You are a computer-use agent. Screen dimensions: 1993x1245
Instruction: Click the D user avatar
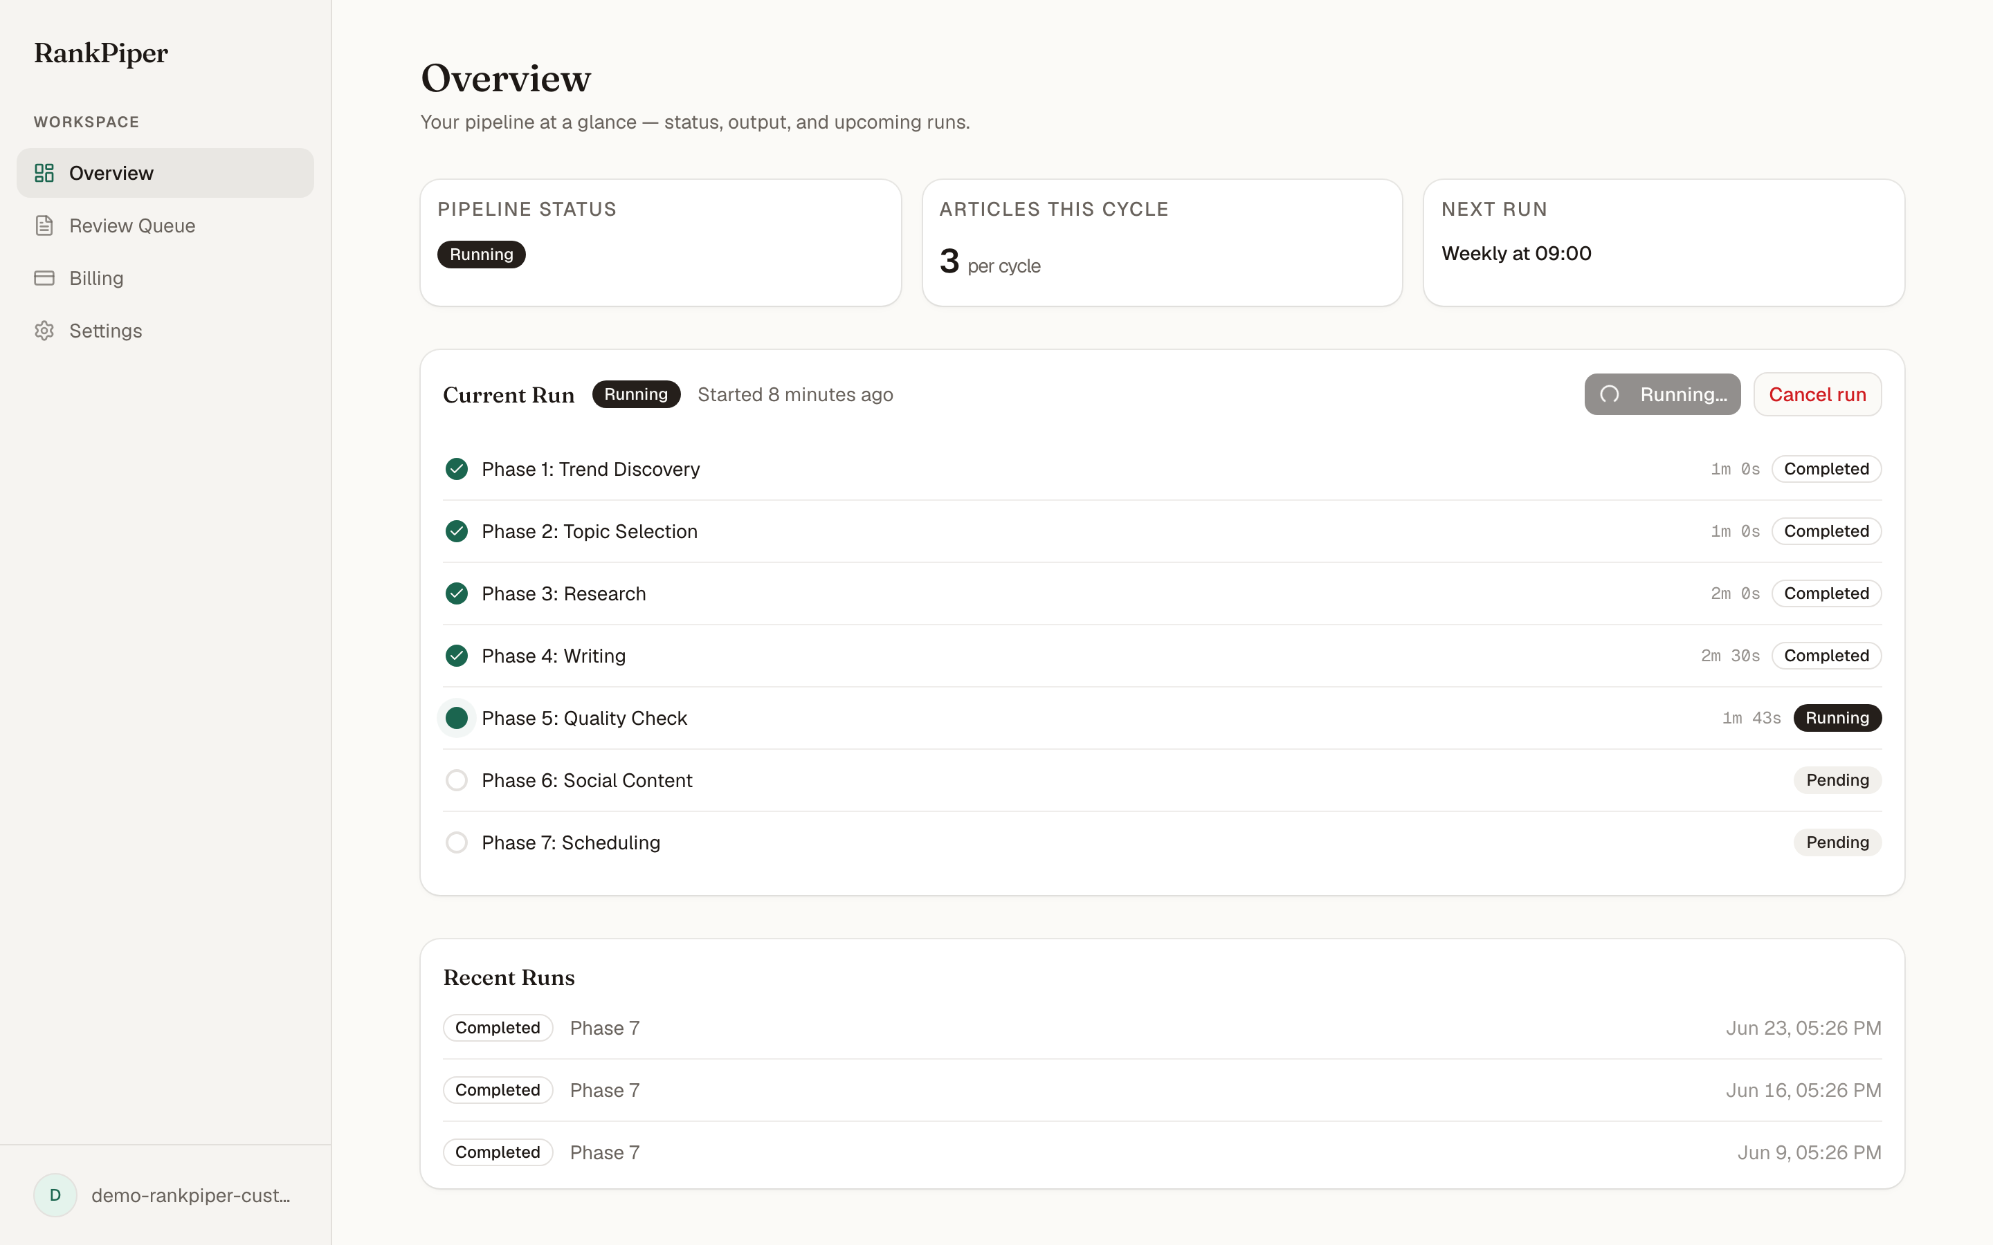55,1195
